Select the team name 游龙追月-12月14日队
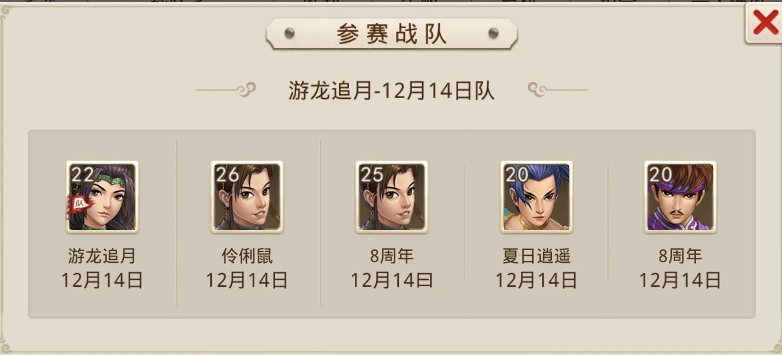The image size is (782, 355). click(392, 91)
